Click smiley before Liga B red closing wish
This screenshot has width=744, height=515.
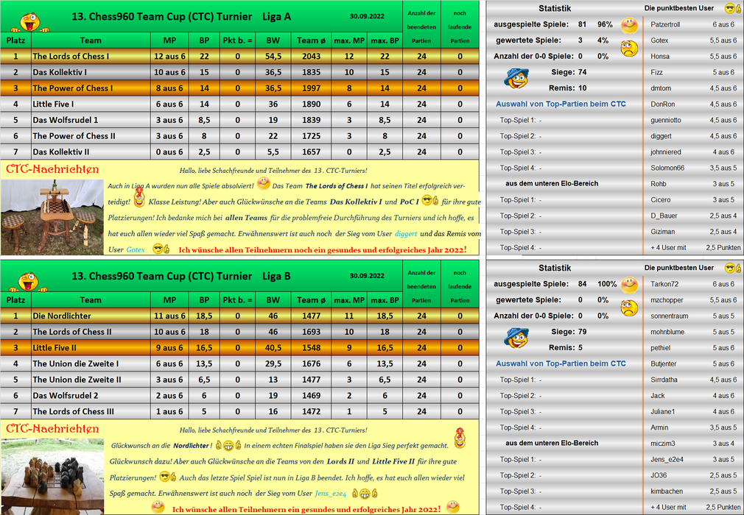[158, 508]
